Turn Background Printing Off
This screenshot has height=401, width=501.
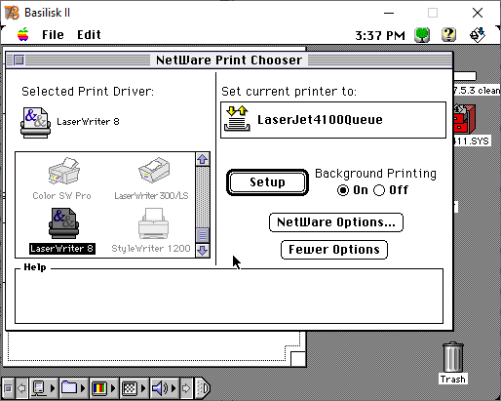(x=379, y=190)
